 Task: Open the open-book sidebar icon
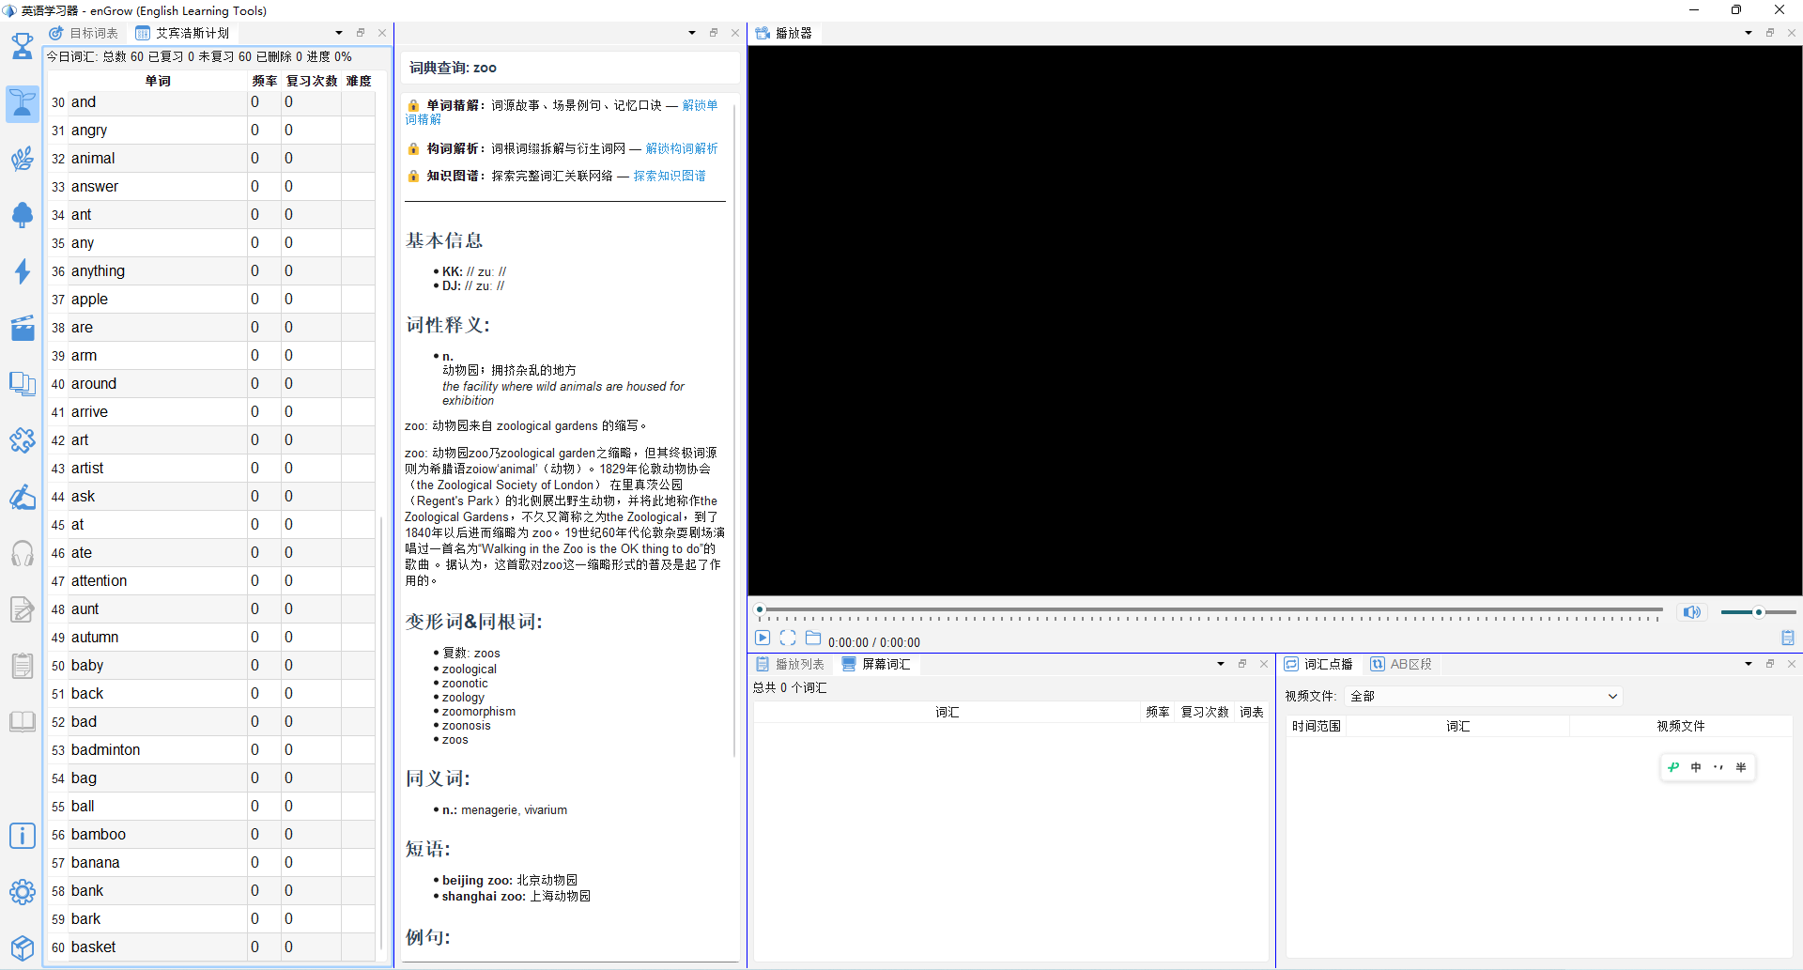pyautogui.click(x=23, y=721)
